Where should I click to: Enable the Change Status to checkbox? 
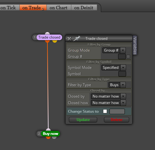tap(105, 111)
